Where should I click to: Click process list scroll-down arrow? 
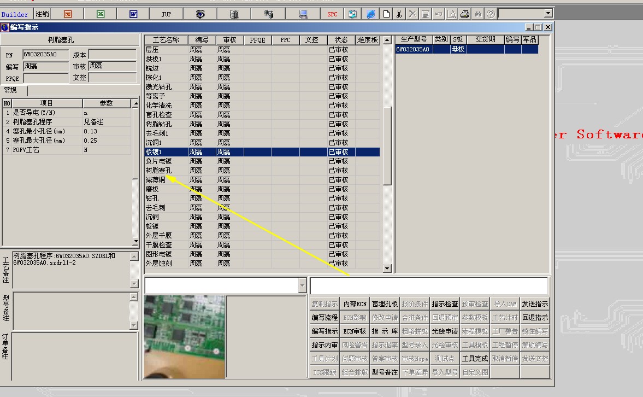pos(387,268)
